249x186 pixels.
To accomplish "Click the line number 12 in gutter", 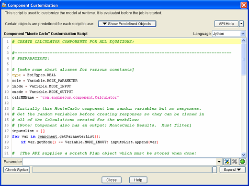I will coord(7,103).
